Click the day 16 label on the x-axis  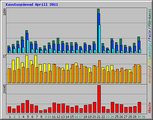click(x=76, y=117)
